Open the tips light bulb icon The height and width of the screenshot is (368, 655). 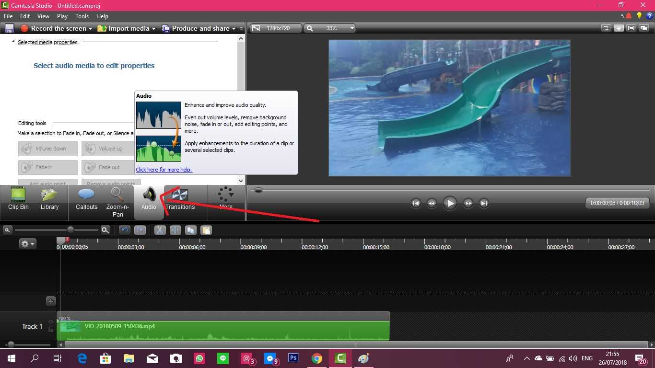point(639,16)
